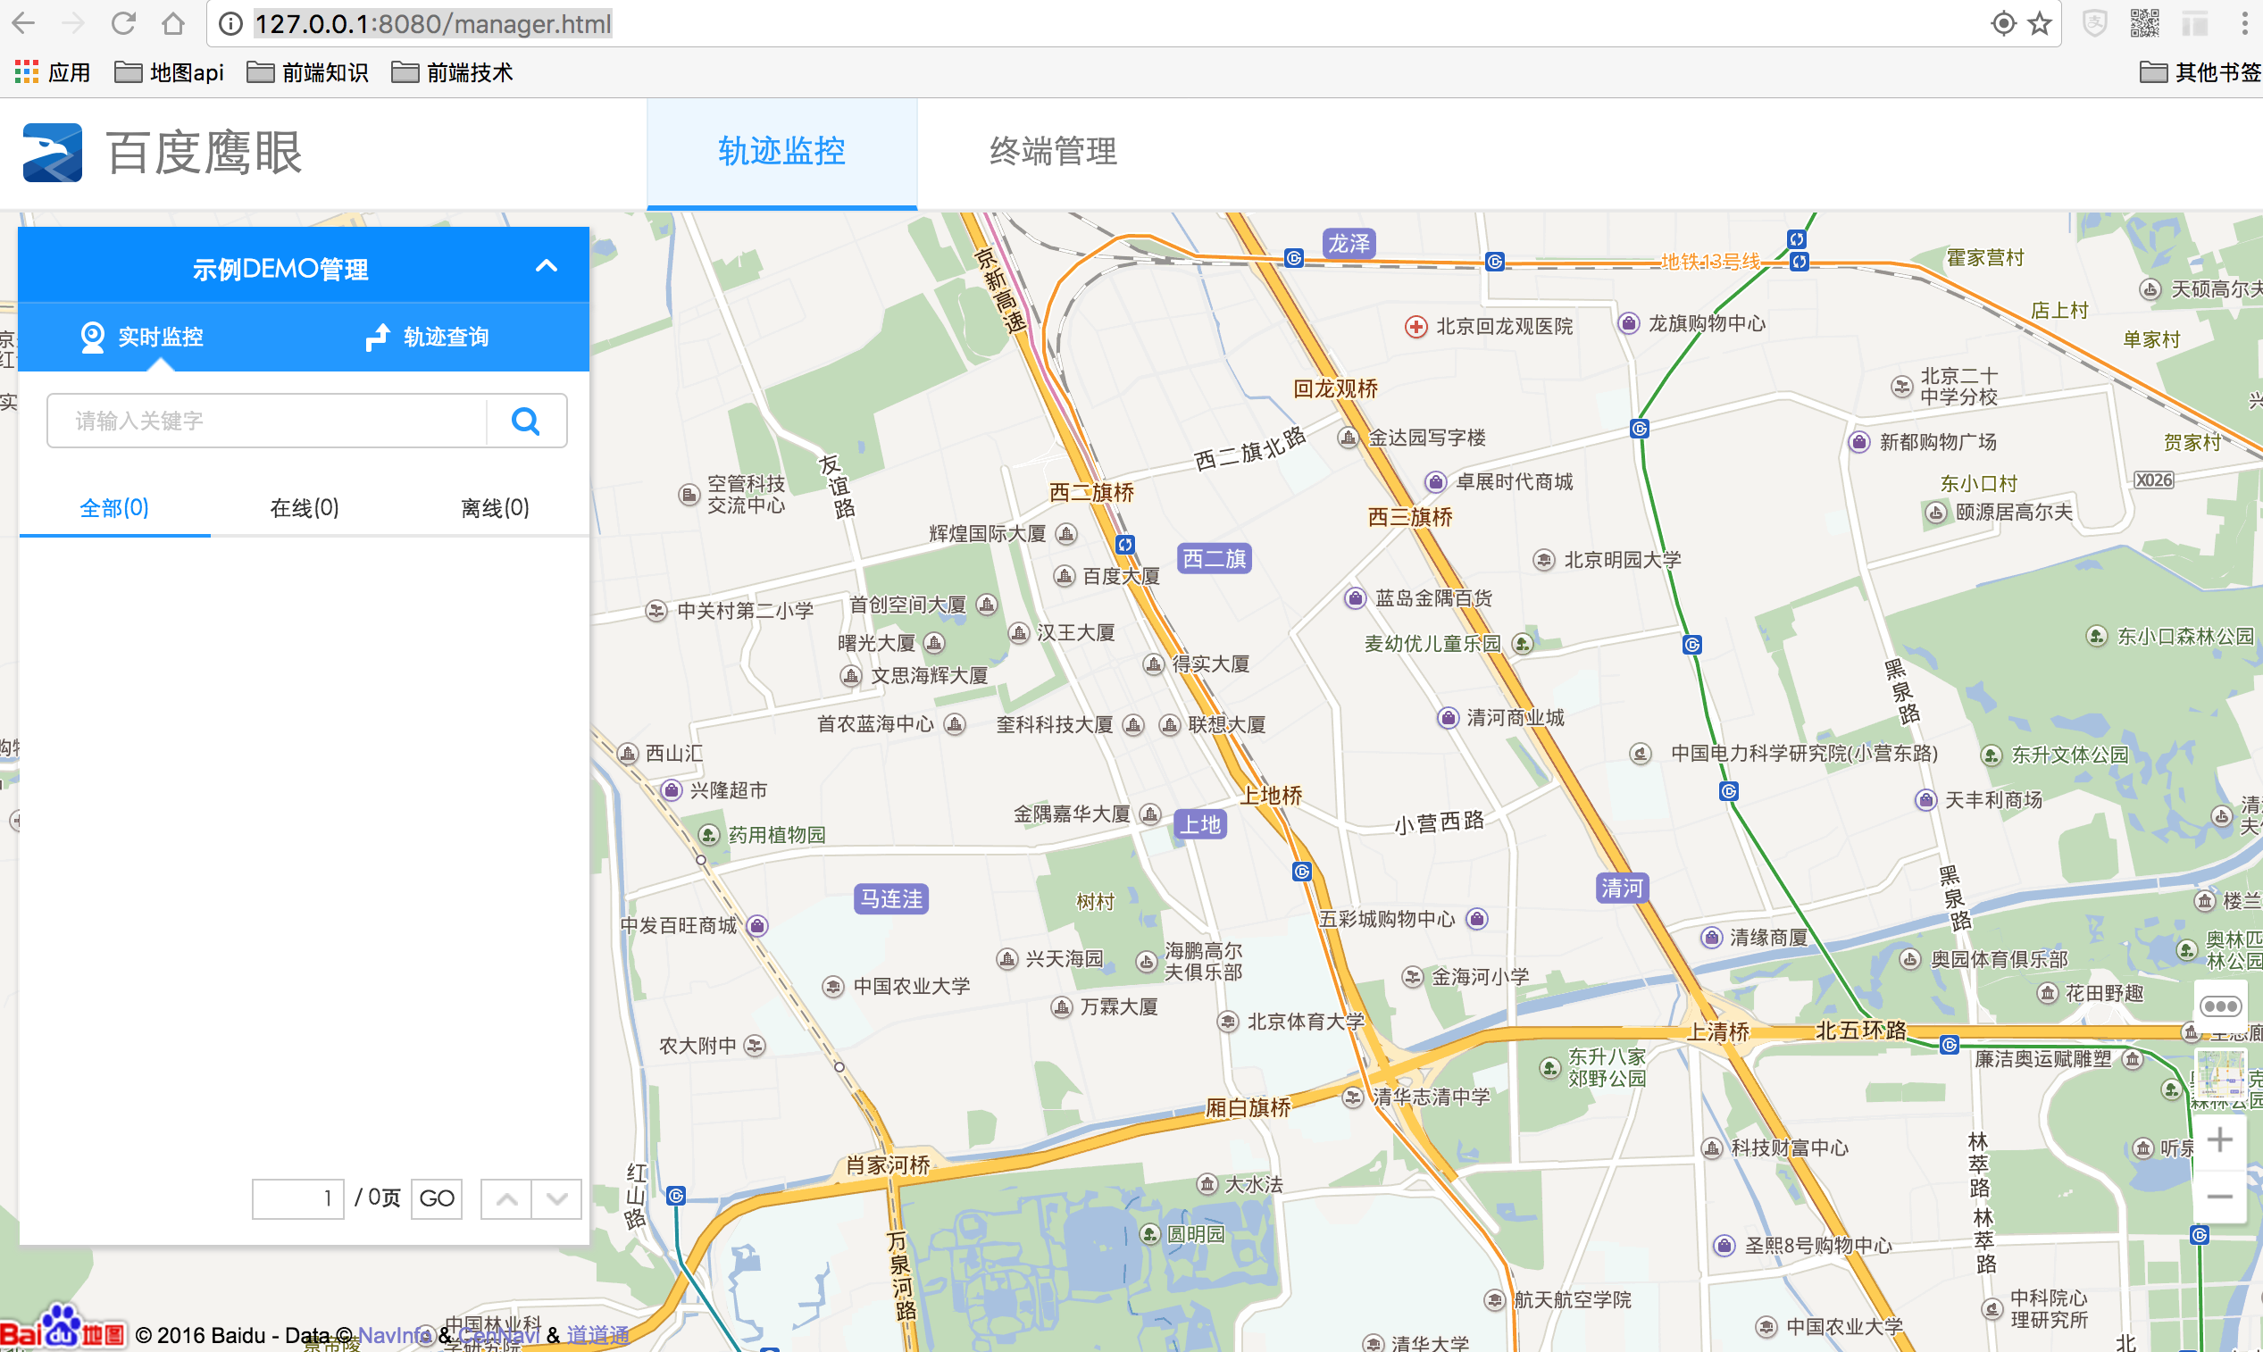Click the map zoom in plus
Viewport: 2263px width, 1352px height.
[x=2219, y=1139]
